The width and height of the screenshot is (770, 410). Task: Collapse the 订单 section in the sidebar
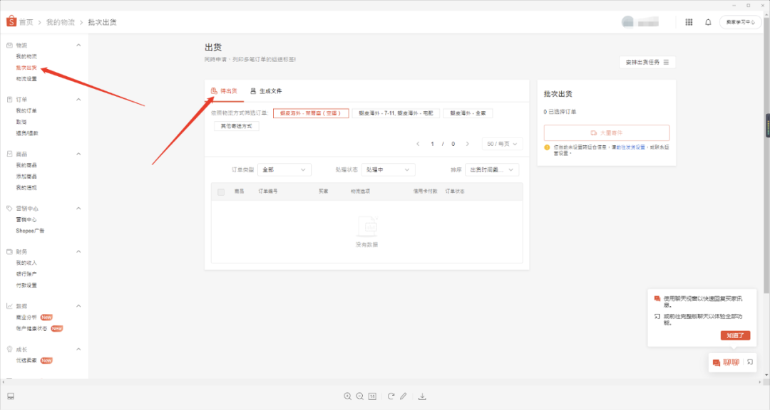point(78,98)
